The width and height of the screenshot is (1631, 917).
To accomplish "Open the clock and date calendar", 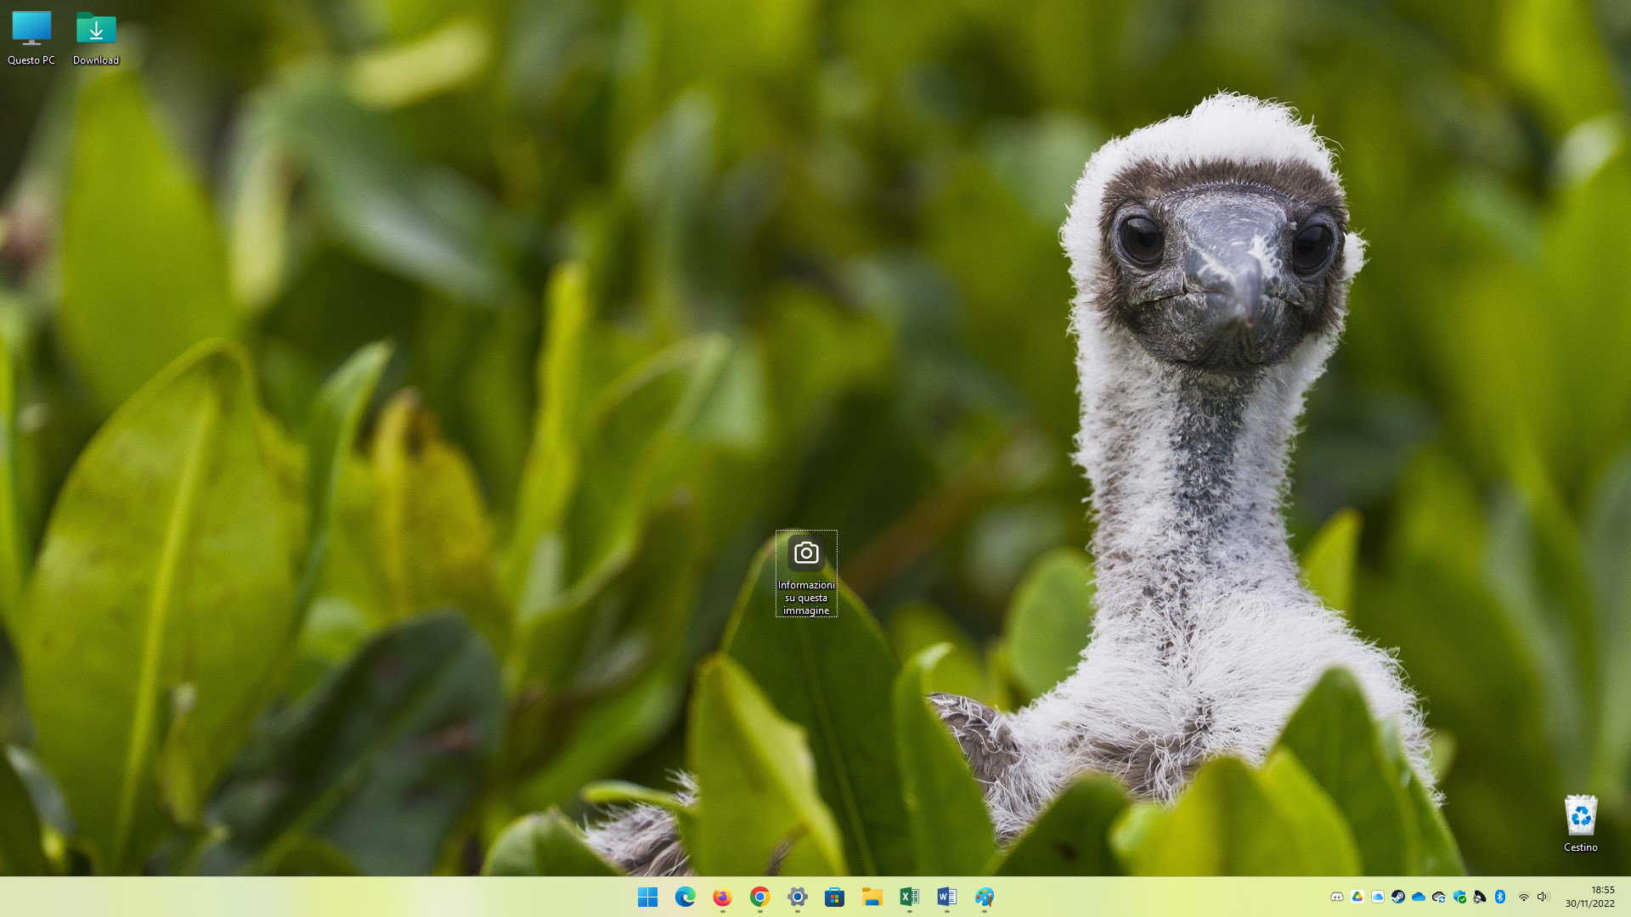I will click(x=1590, y=897).
